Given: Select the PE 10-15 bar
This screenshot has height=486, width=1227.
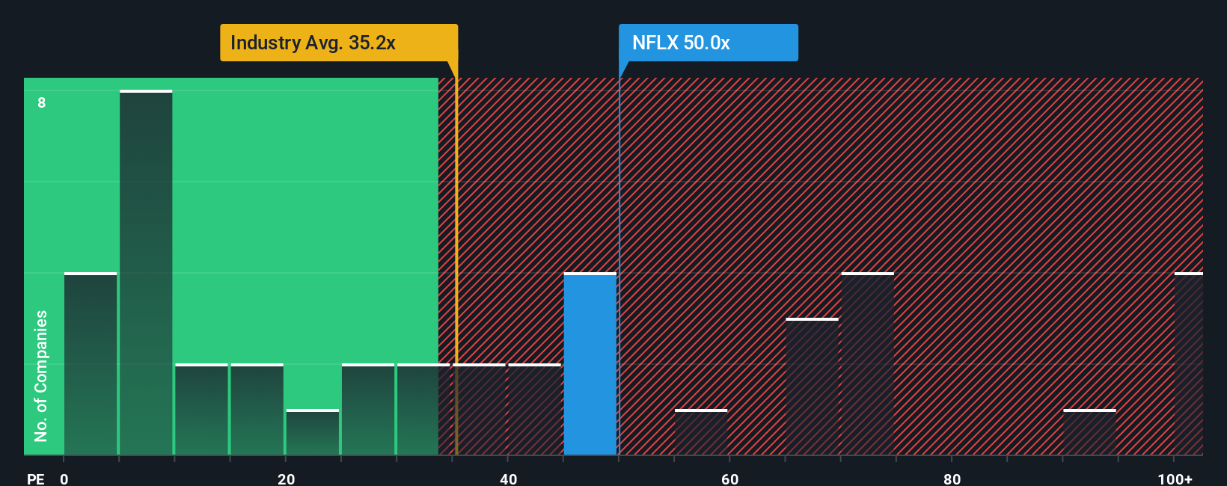Looking at the screenshot, I should tap(201, 410).
